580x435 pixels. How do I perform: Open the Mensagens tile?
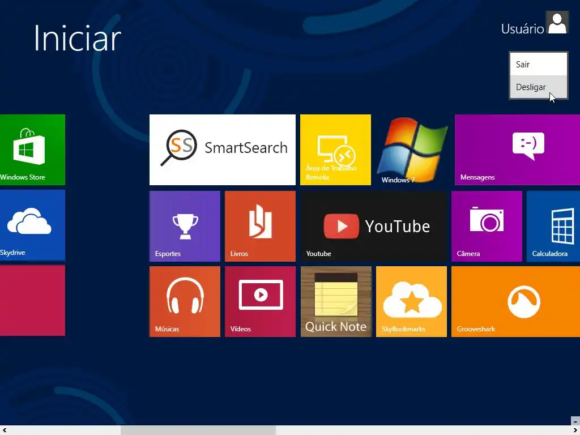pyautogui.click(x=518, y=150)
